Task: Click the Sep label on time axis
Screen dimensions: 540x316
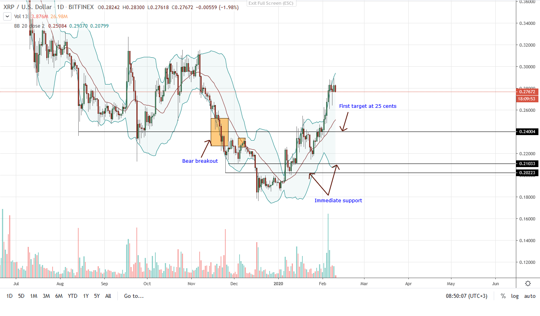Action: 104,284
